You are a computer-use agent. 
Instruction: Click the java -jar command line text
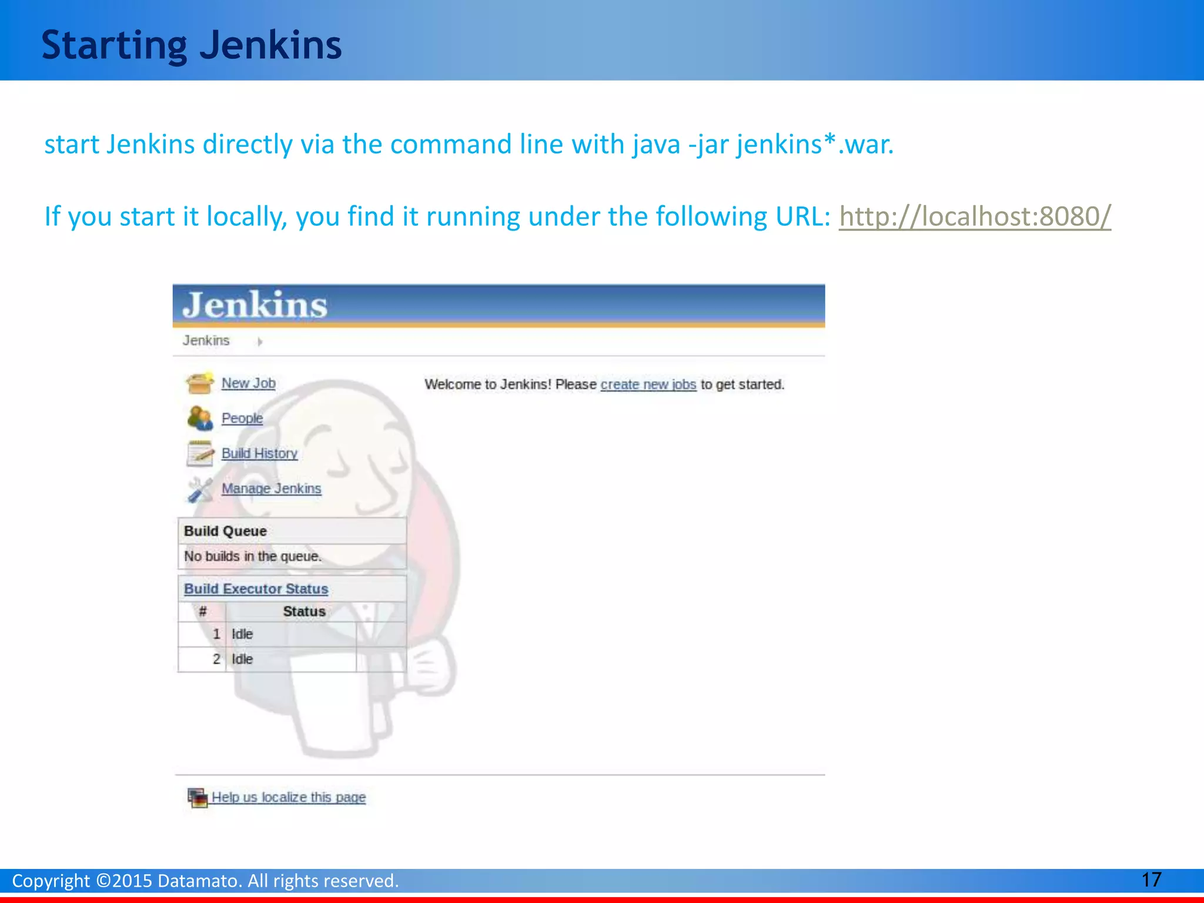click(763, 145)
